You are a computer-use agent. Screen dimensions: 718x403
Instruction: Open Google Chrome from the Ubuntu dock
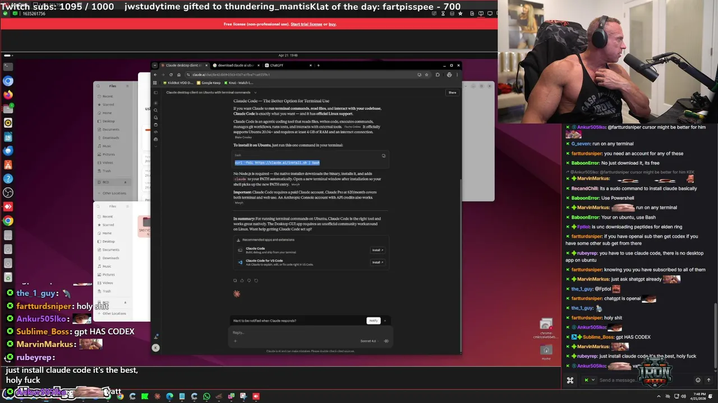[8, 221]
